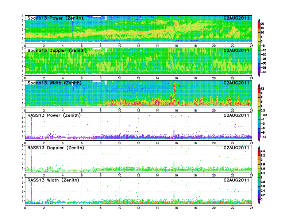Click the pink top arrow of the middle colorbar
The width and height of the screenshot is (289, 223).
click(x=259, y=86)
